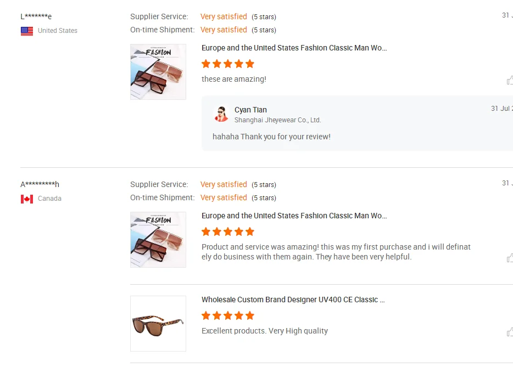Click Cyan Tian's profile avatar
This screenshot has width=513, height=373.
click(221, 114)
